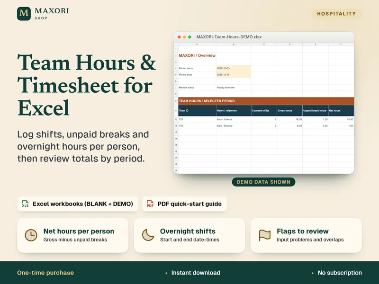Click the XLS file icon

25,204
